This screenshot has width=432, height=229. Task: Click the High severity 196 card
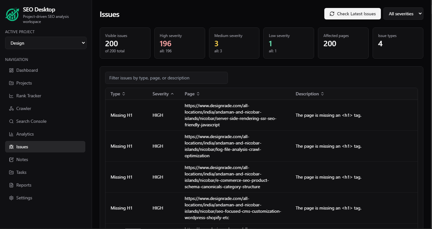[180, 43]
